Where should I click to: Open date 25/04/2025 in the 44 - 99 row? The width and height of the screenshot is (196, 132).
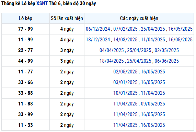139,61
